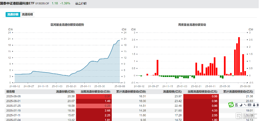Click the light red 0.23 share change cell

tap(94, 106)
